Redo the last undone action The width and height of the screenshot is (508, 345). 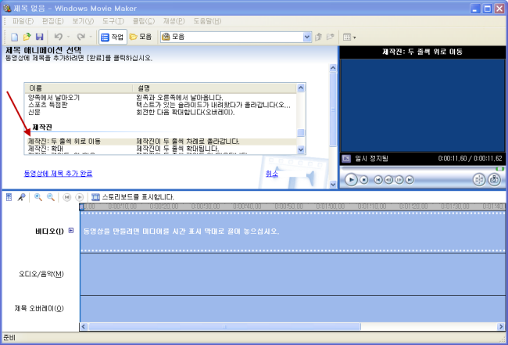pos(81,37)
